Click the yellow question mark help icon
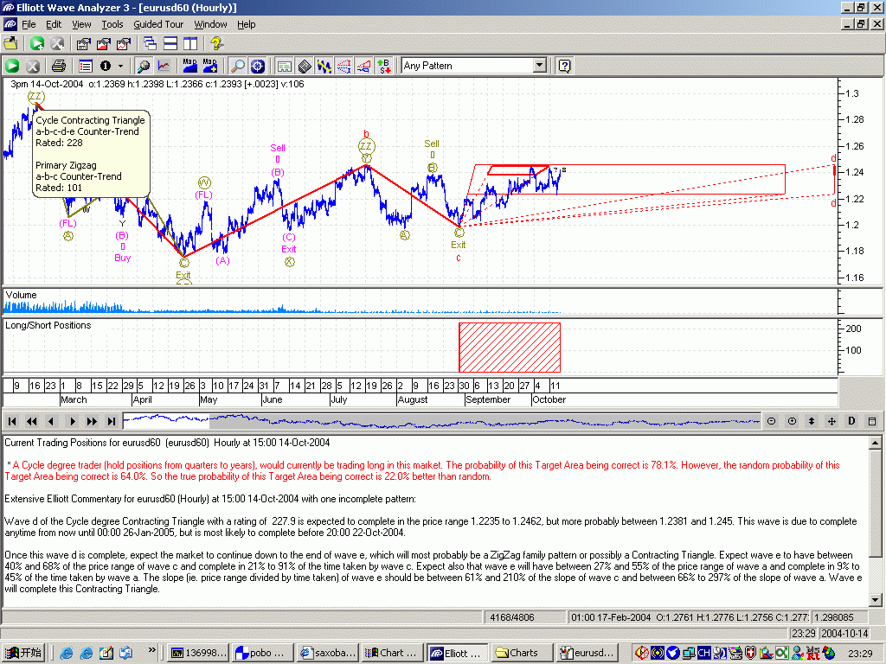 216,43
